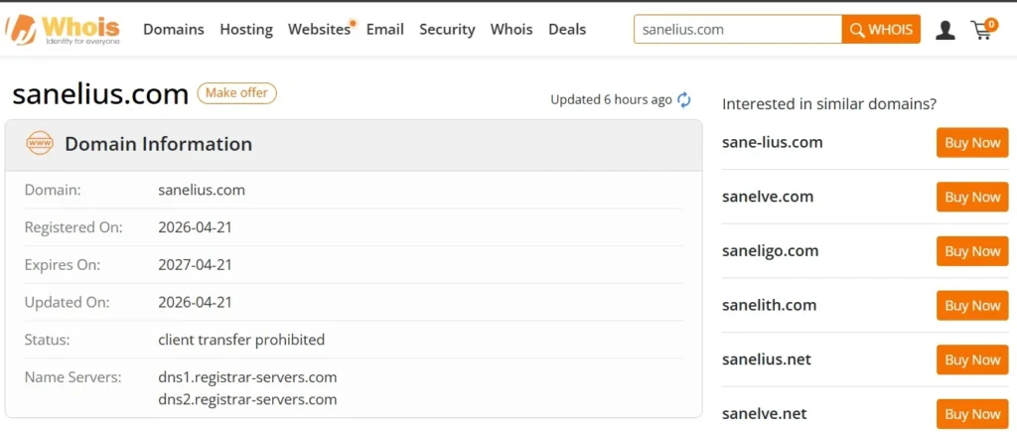Buy Now for saneligo.com
1017x432 pixels.
[971, 251]
